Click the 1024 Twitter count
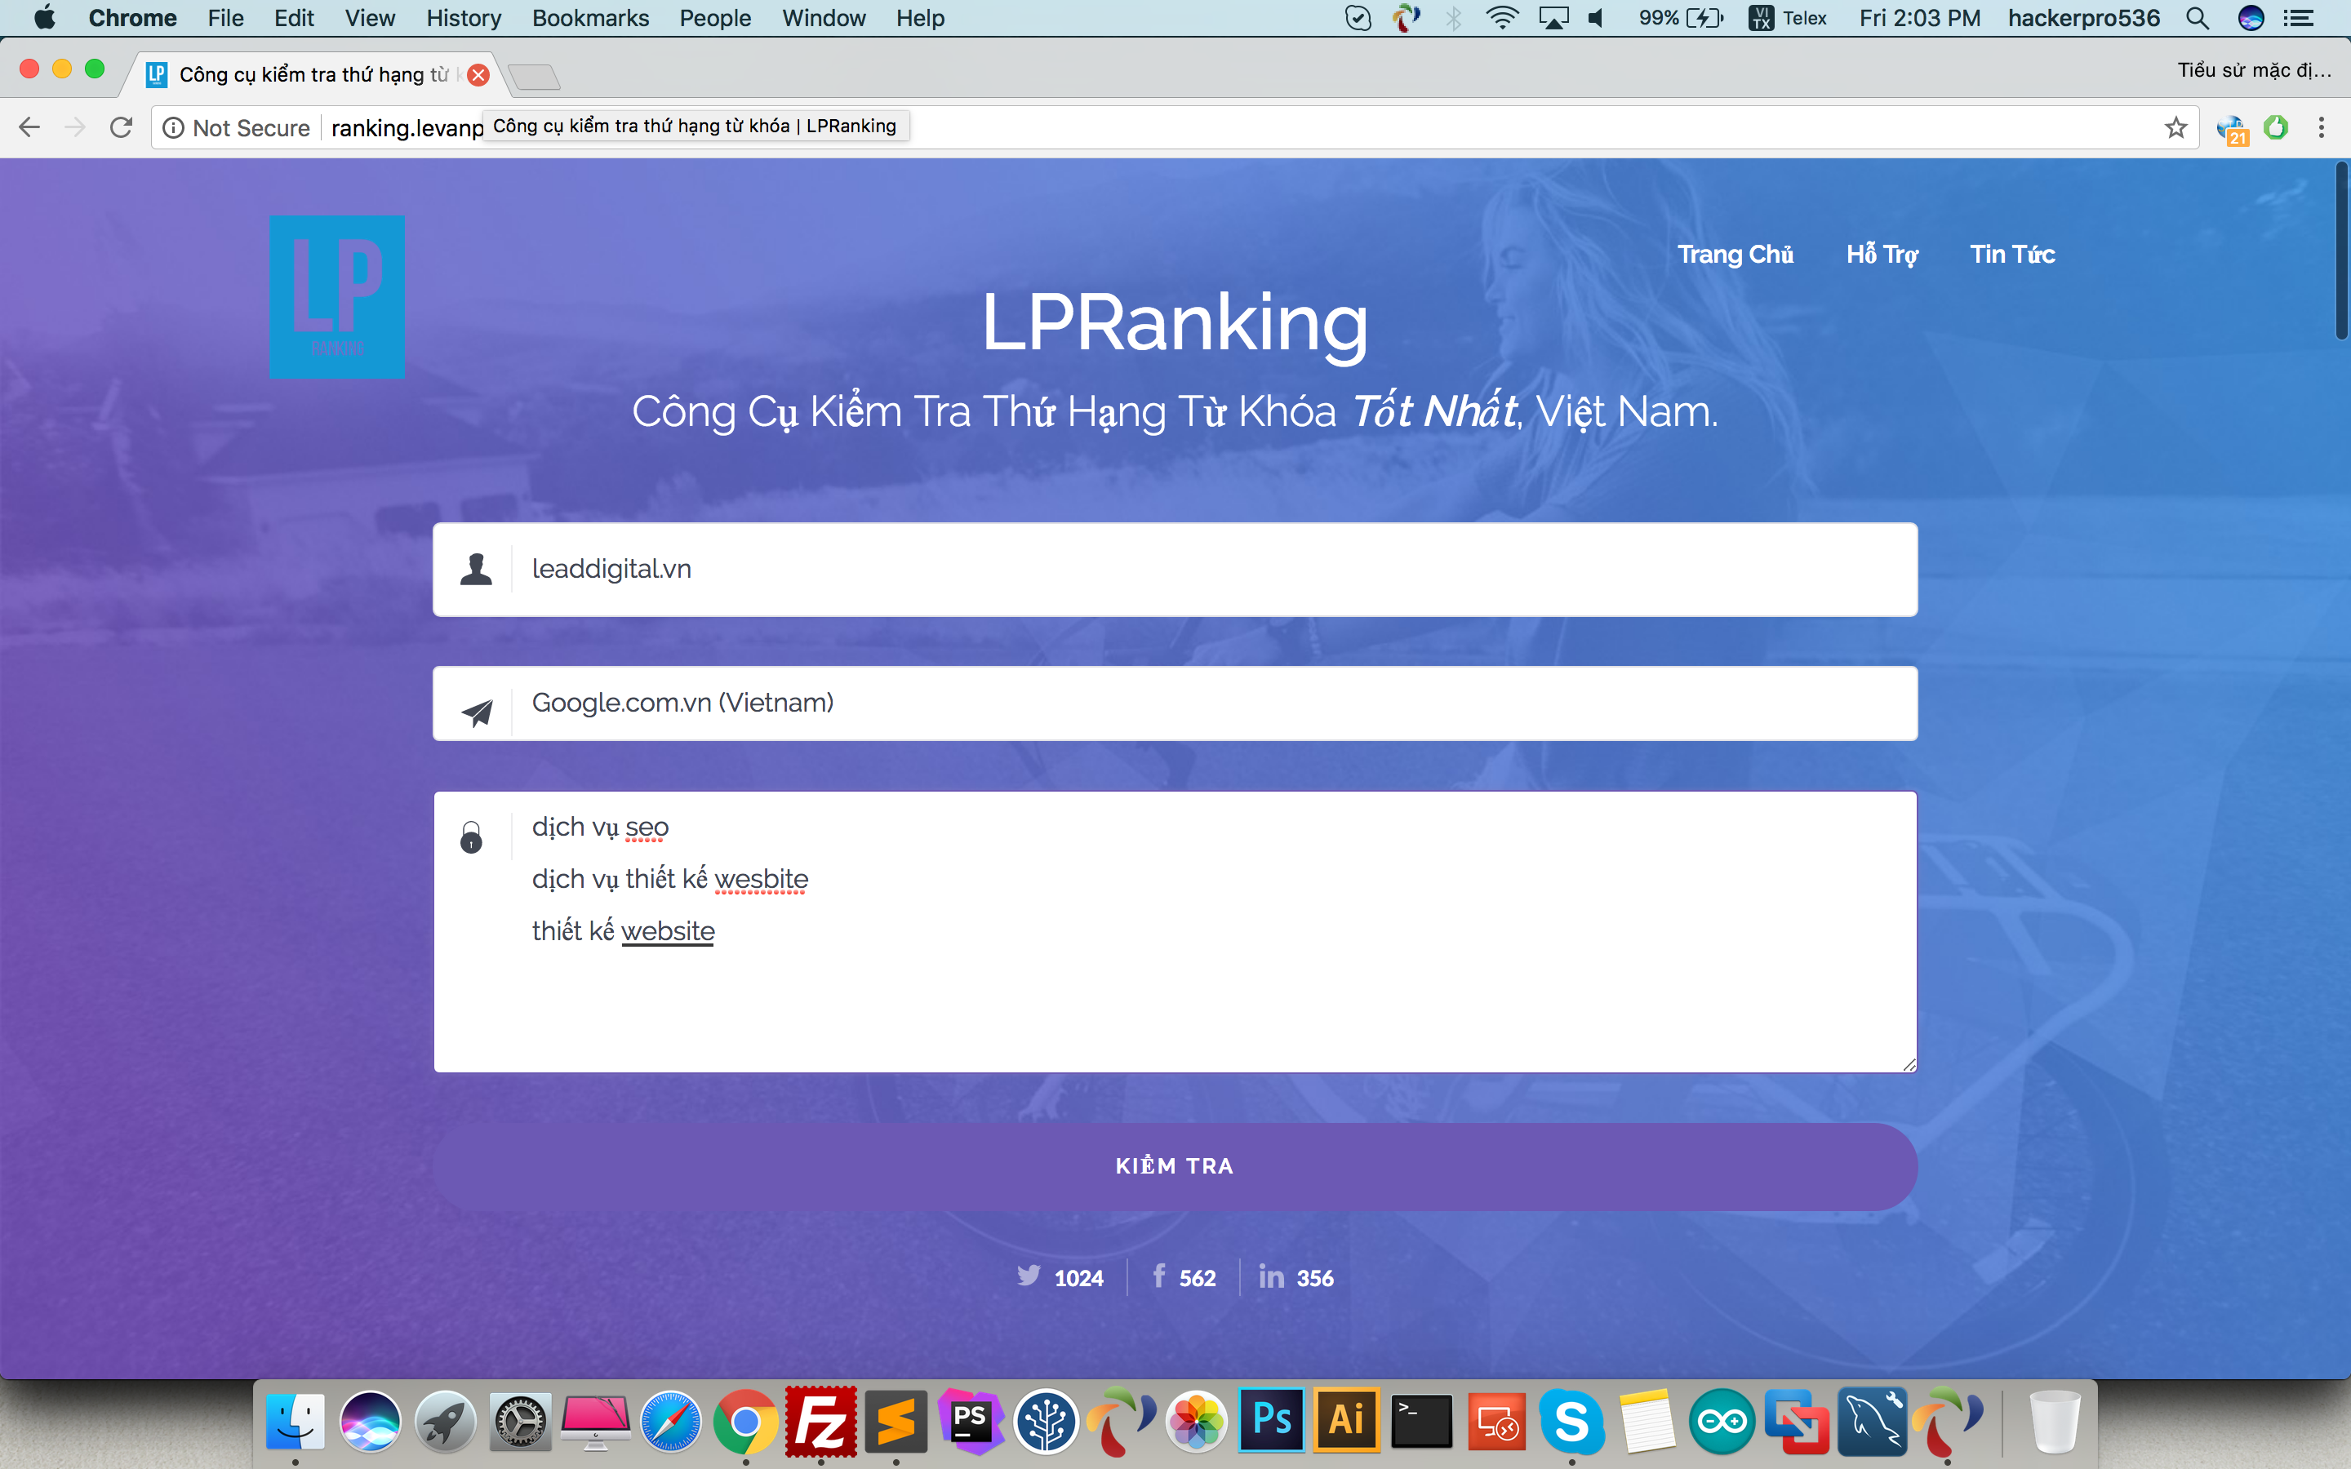Viewport: 2351px width, 1469px height. coord(1078,1277)
